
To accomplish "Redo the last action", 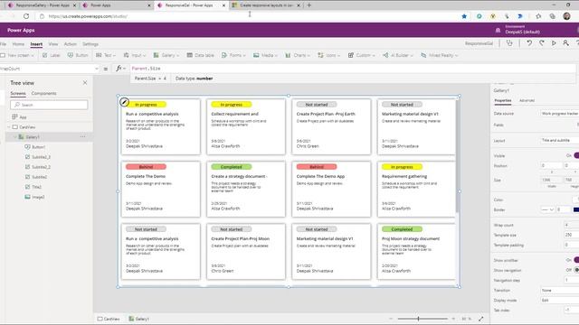I will pos(541,43).
